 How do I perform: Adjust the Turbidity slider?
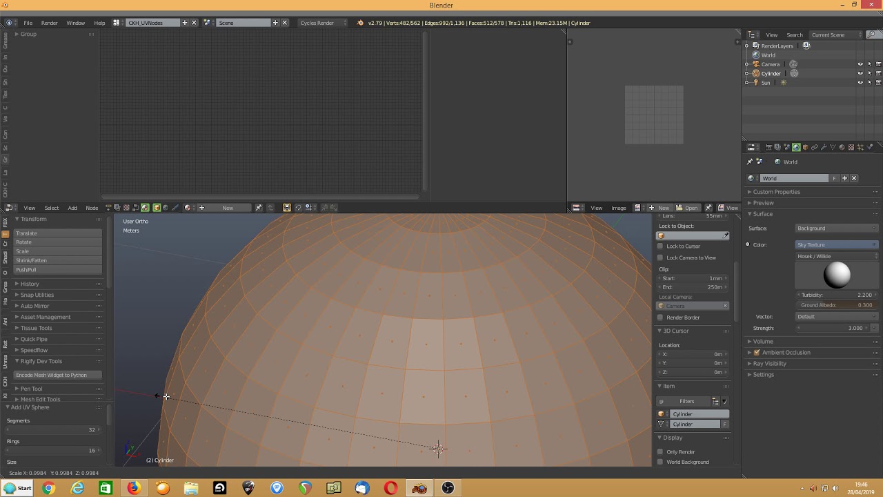click(837, 295)
